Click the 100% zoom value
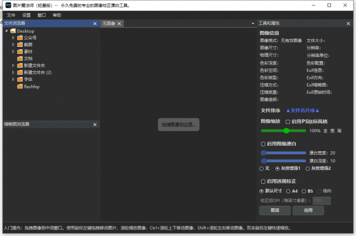The height and width of the screenshot is (236, 356). [315, 130]
